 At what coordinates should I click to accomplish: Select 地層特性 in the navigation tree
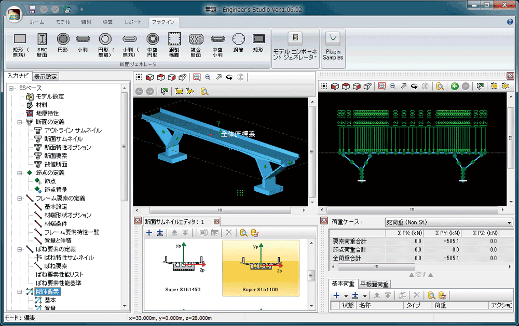(x=47, y=114)
